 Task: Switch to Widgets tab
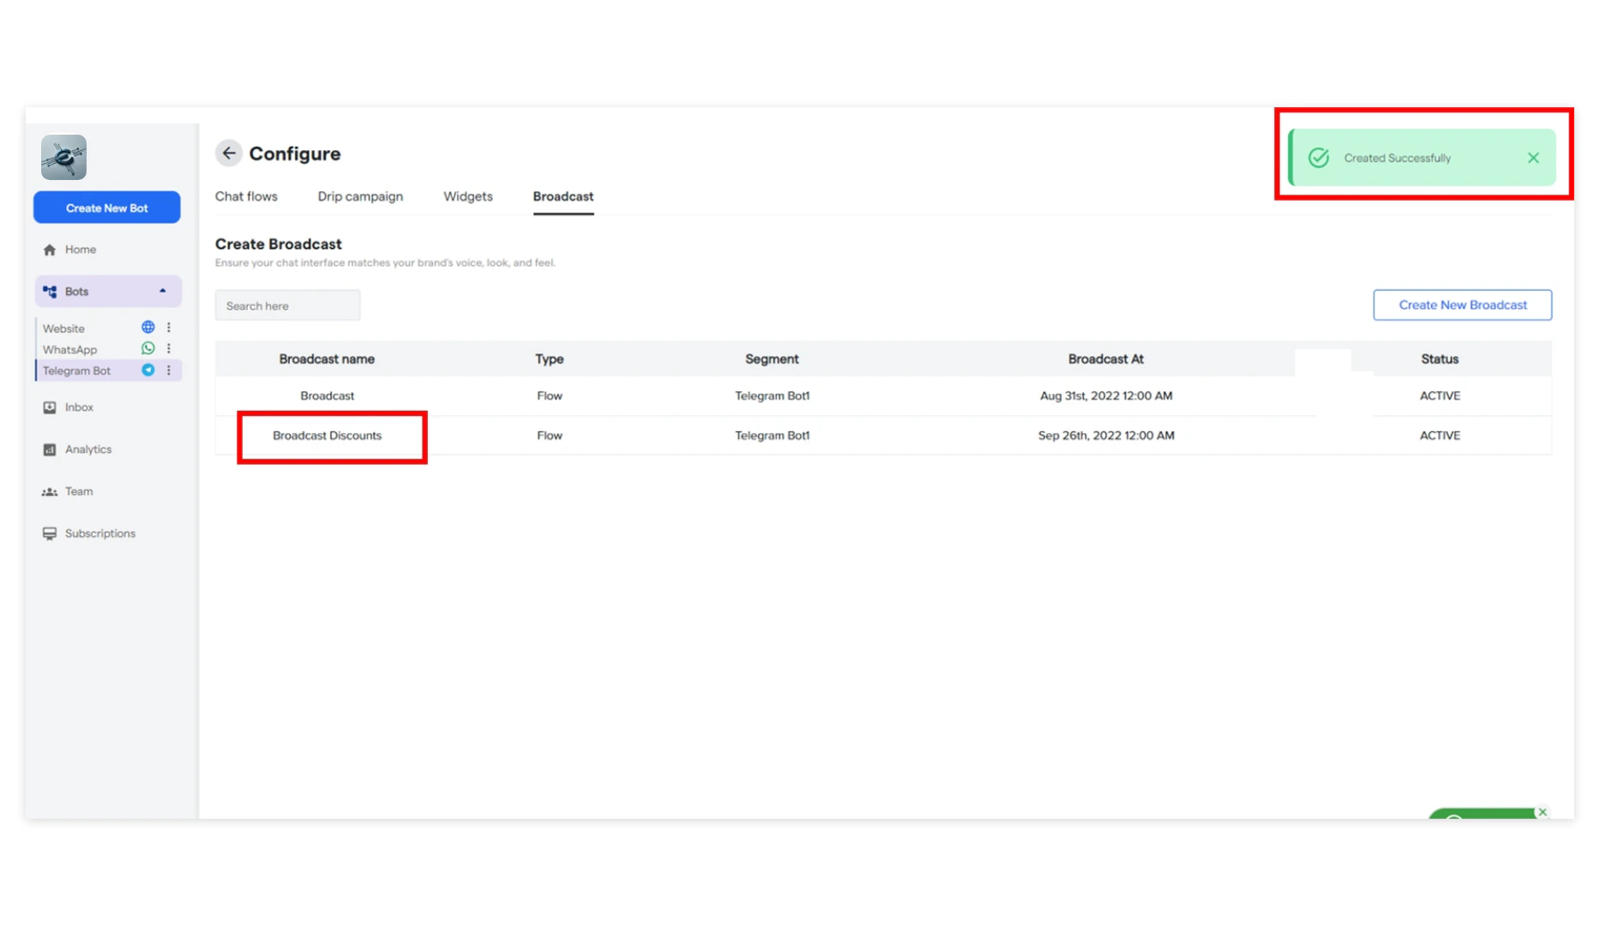tap(468, 196)
